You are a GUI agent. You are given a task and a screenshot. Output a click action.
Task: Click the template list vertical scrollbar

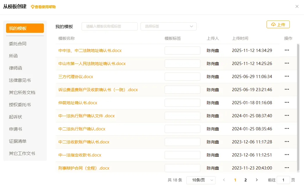pyautogui.click(x=298, y=107)
